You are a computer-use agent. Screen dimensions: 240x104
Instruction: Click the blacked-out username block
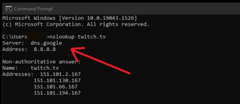pyautogui.click(x=37, y=36)
